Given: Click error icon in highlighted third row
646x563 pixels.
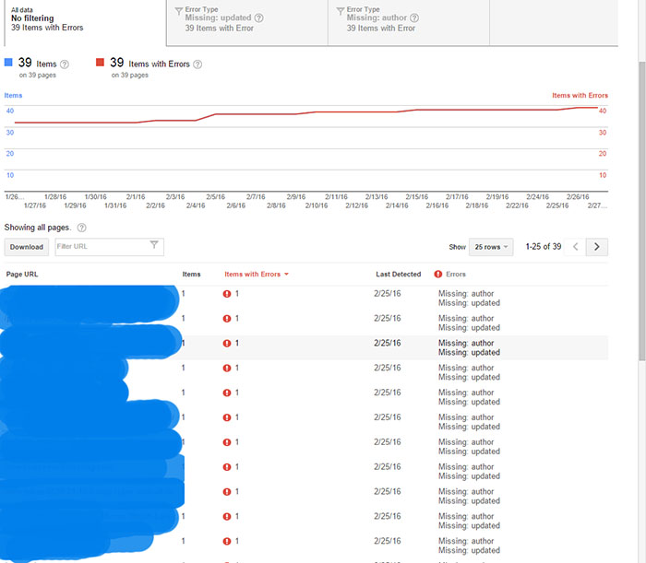Looking at the screenshot, I should 227,344.
